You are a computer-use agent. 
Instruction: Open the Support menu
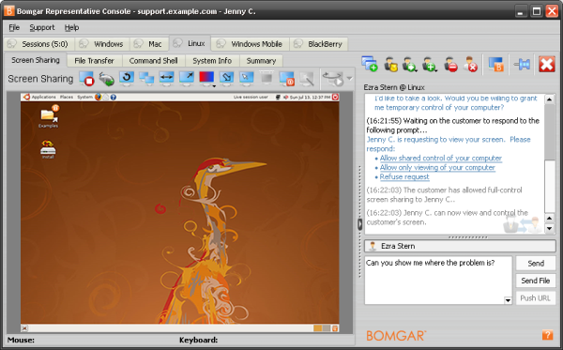point(42,27)
